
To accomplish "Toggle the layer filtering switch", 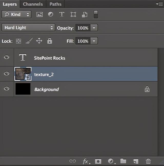I will (96, 14).
